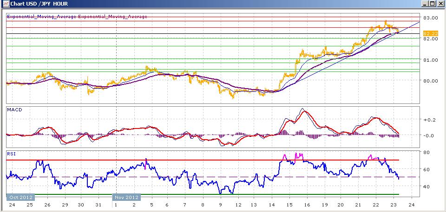The image size is (446, 212).
Task: Click the 80 value on the RSI axis
Action: pyautogui.click(x=426, y=152)
